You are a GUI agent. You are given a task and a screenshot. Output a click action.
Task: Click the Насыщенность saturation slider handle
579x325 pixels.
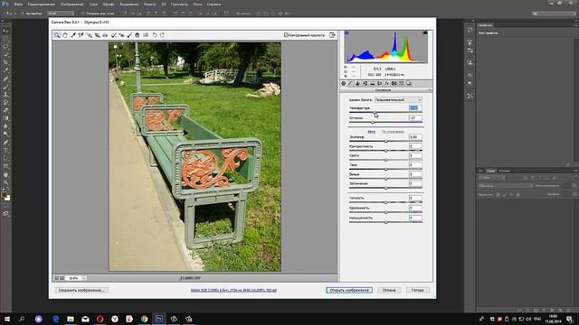386,222
